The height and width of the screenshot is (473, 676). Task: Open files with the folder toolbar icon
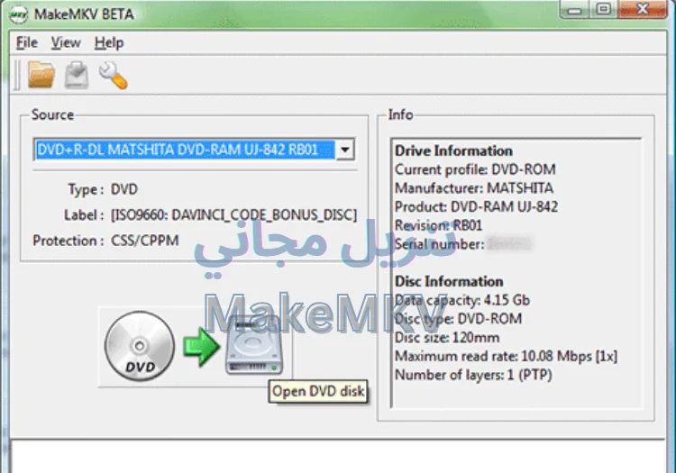41,75
